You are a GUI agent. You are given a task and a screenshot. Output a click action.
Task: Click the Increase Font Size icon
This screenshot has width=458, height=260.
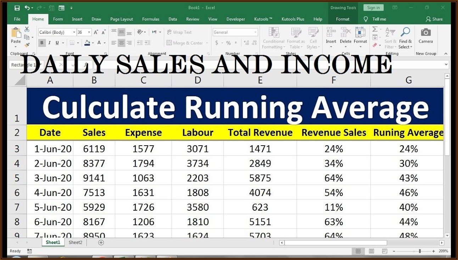point(96,32)
